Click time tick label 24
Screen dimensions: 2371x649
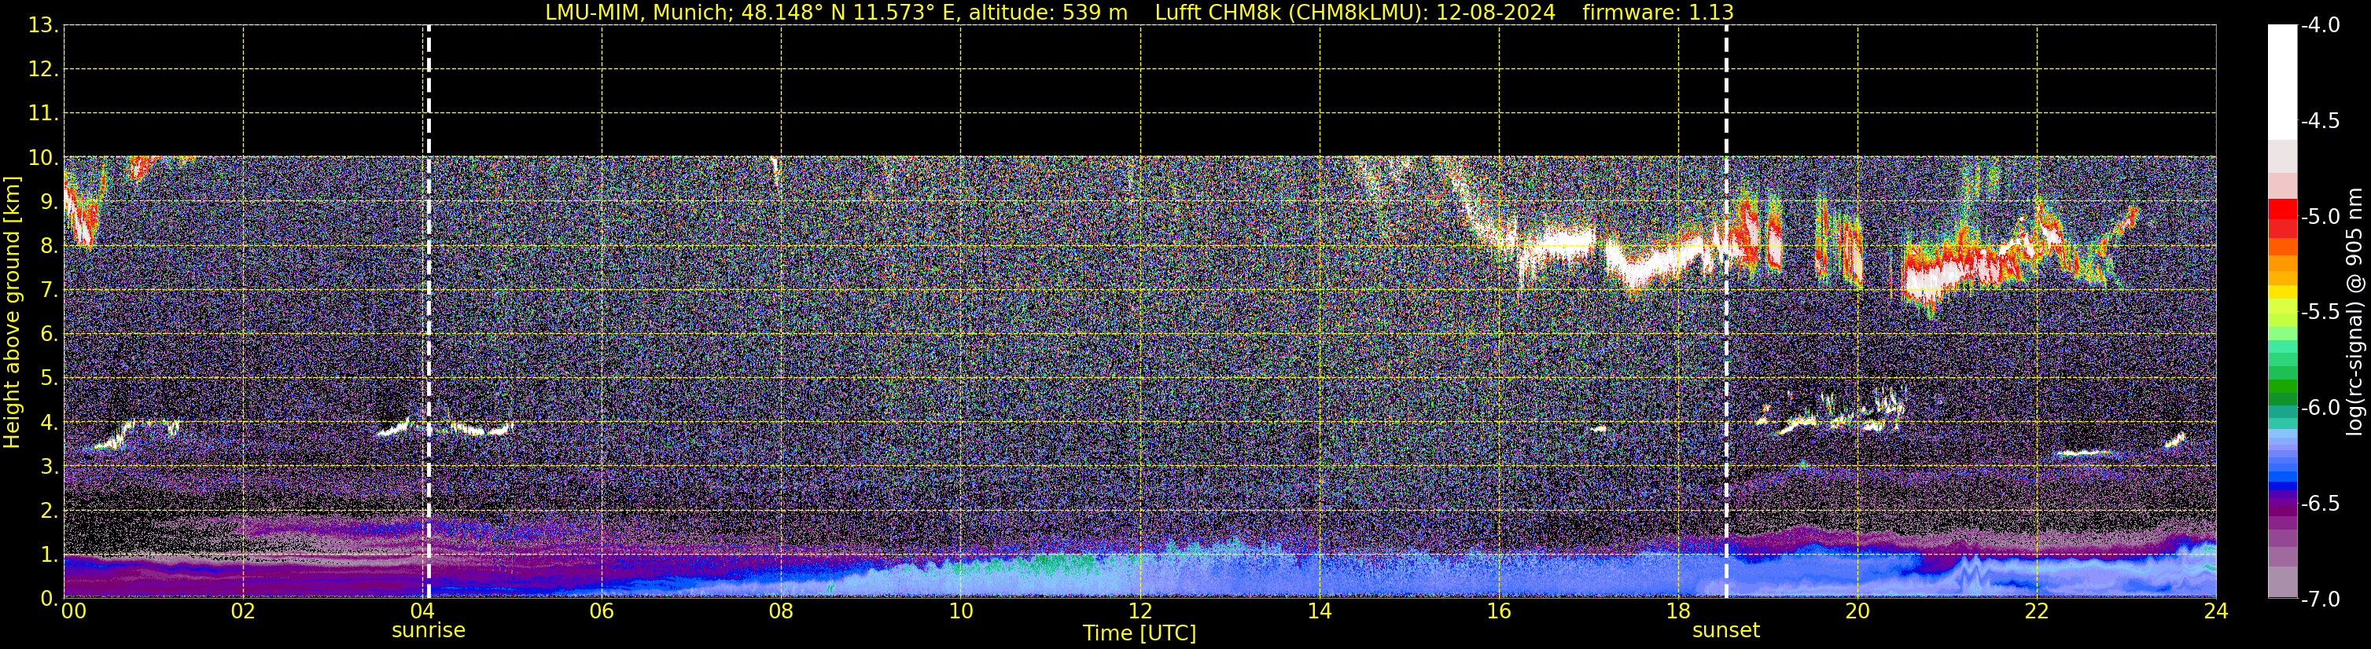click(2216, 611)
